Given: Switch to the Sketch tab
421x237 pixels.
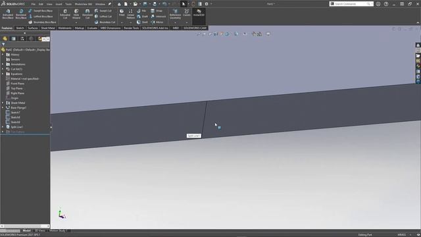Looking at the screenshot, I should click(x=20, y=28).
